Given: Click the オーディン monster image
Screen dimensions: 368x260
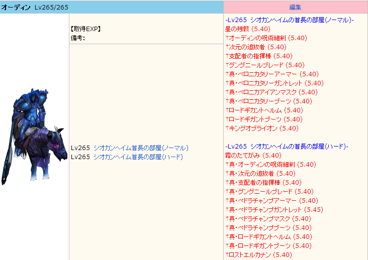Looking at the screenshot, I should (x=34, y=137).
